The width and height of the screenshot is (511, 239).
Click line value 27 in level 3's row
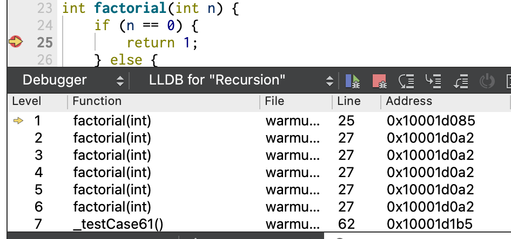click(346, 156)
